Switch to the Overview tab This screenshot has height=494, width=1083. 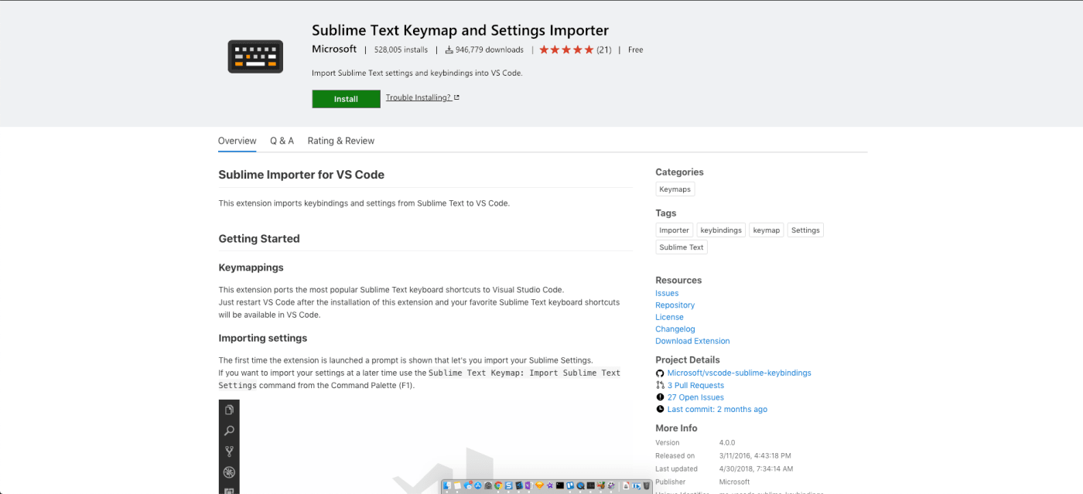click(237, 141)
